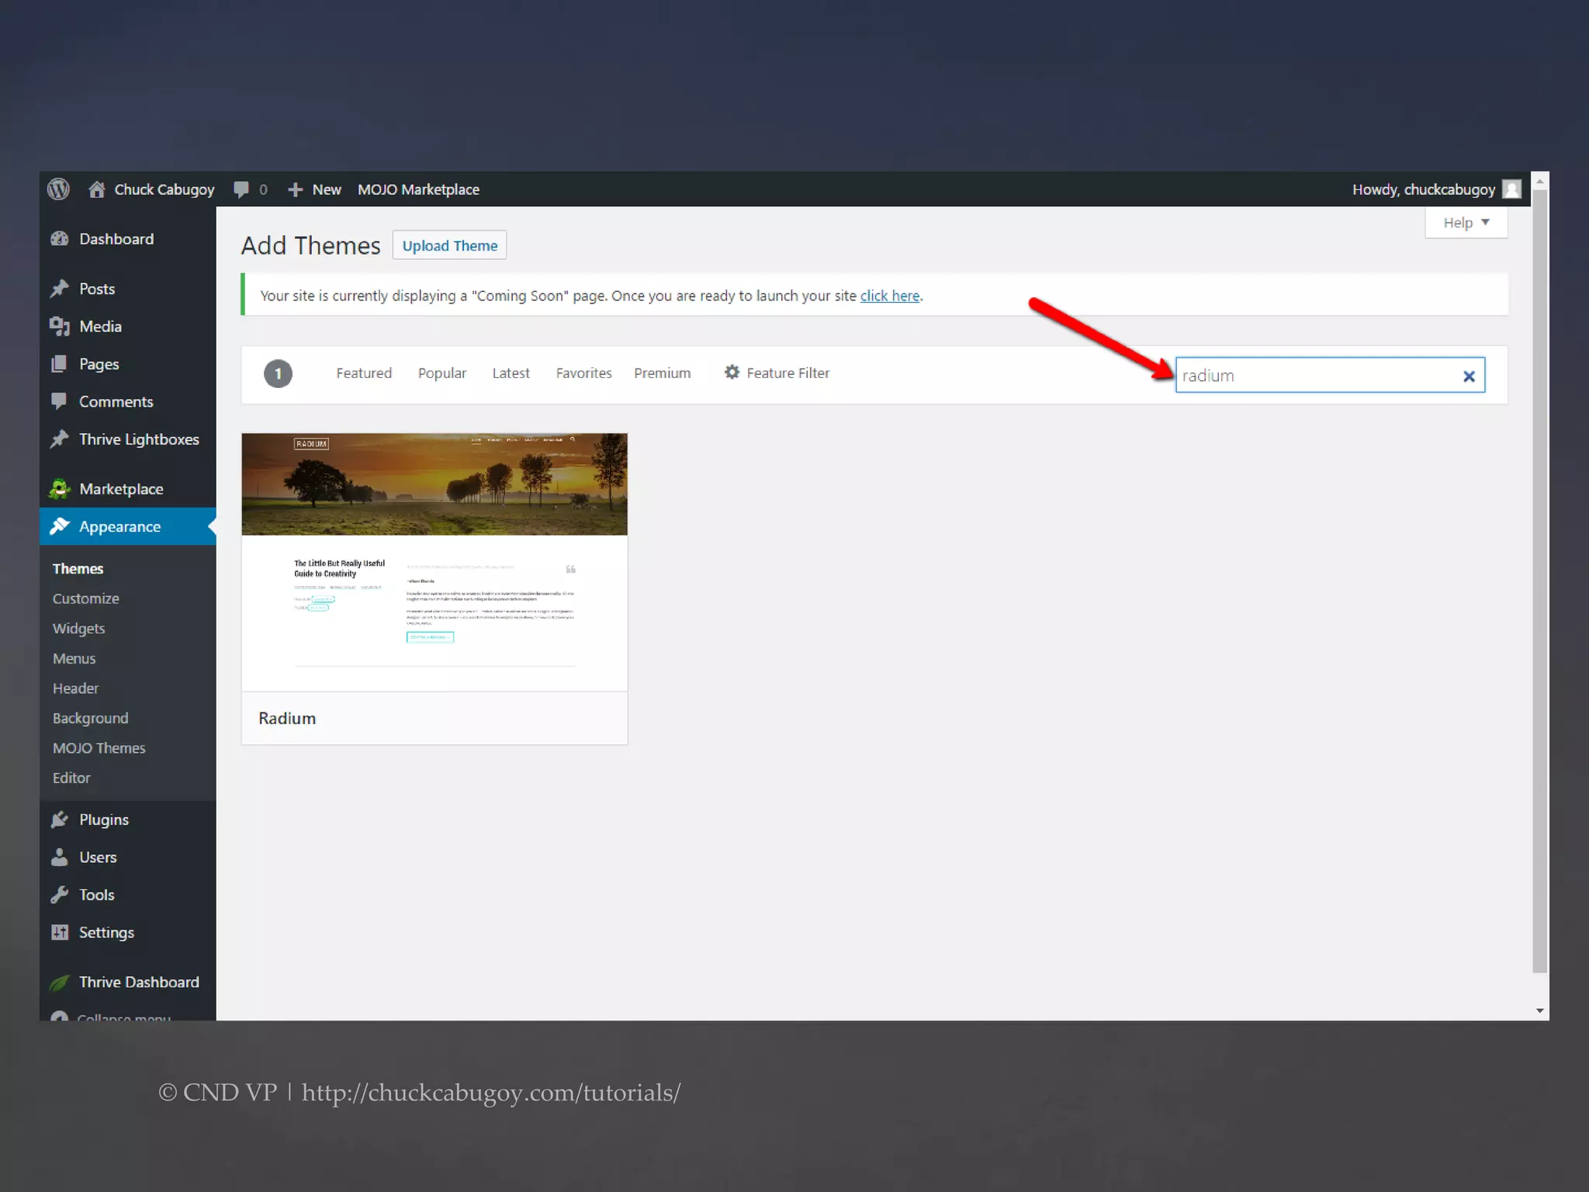Click the plus New icon in admin bar
Viewport: 1589px width, 1192px height.
click(x=295, y=189)
